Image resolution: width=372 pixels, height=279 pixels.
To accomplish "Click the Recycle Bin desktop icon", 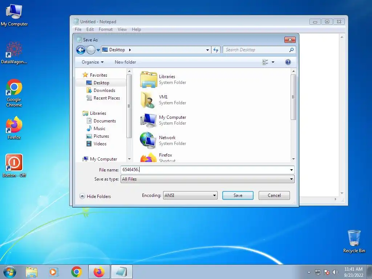I will click(354, 242).
